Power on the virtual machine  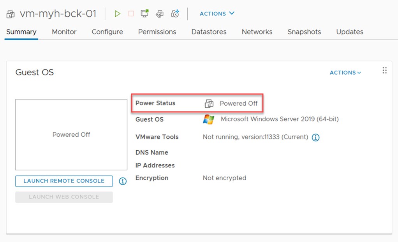(118, 14)
